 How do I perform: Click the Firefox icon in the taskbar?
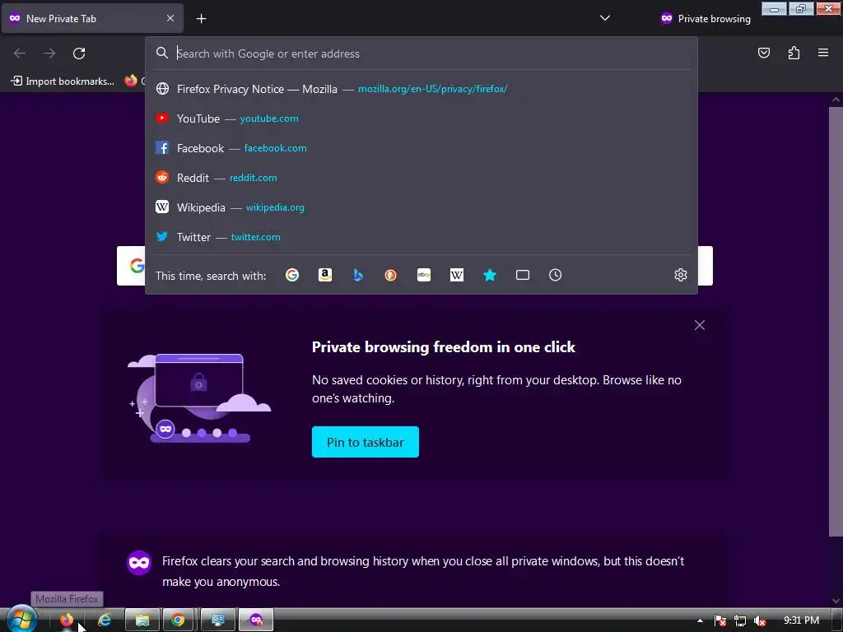(x=67, y=620)
